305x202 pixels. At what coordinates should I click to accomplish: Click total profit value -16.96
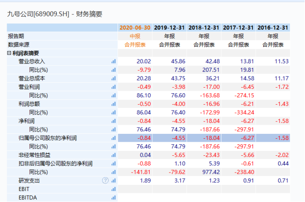pos(211,104)
